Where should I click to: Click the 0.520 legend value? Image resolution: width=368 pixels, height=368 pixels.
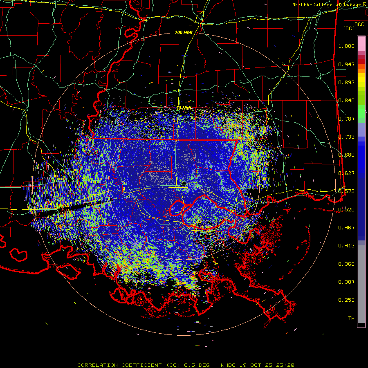[346, 210]
